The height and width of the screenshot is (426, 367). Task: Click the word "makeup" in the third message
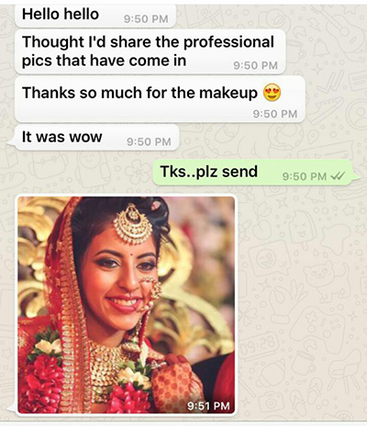(228, 94)
